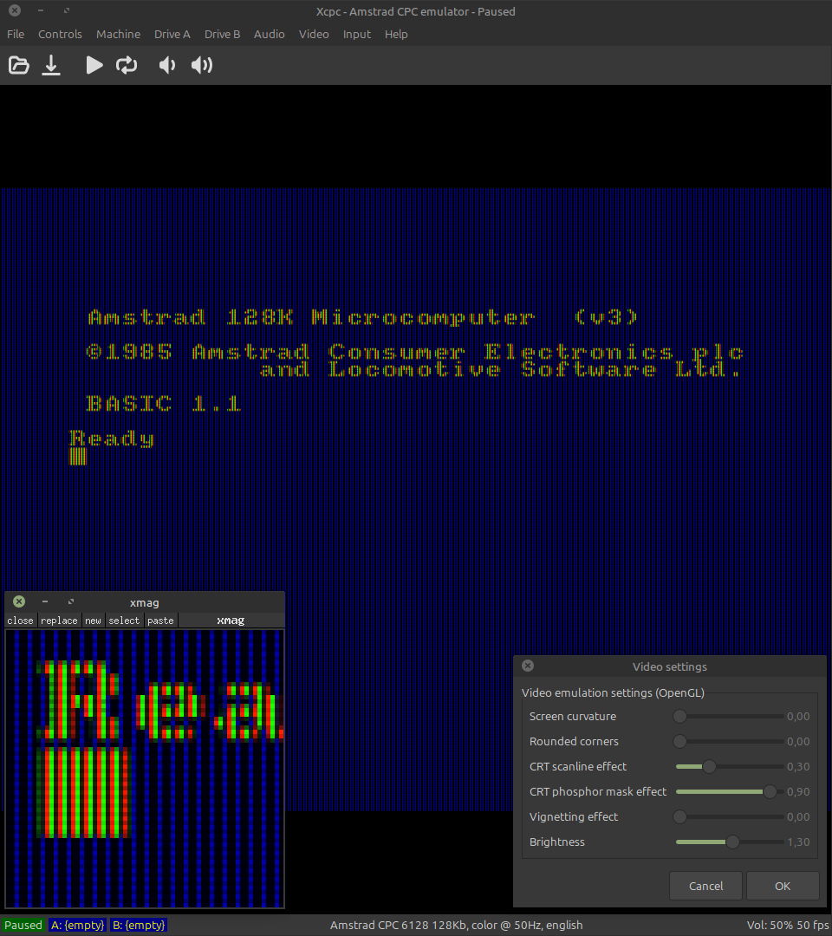Click drive A: {empty} status indicator
The image size is (832, 936).
click(77, 925)
